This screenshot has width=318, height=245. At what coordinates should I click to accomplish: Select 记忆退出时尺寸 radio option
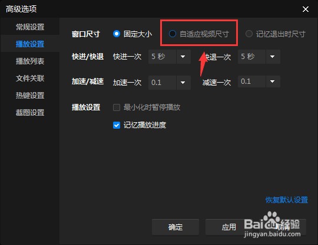(249, 34)
